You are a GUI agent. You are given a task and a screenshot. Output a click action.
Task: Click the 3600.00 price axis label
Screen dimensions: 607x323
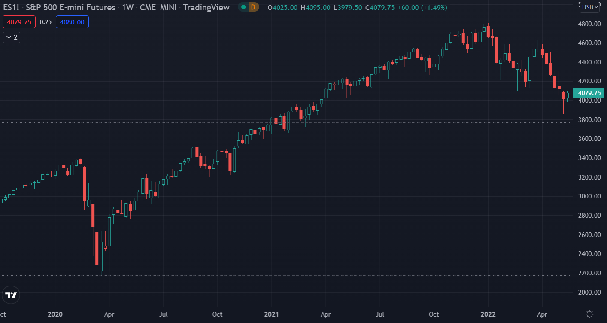589,139
